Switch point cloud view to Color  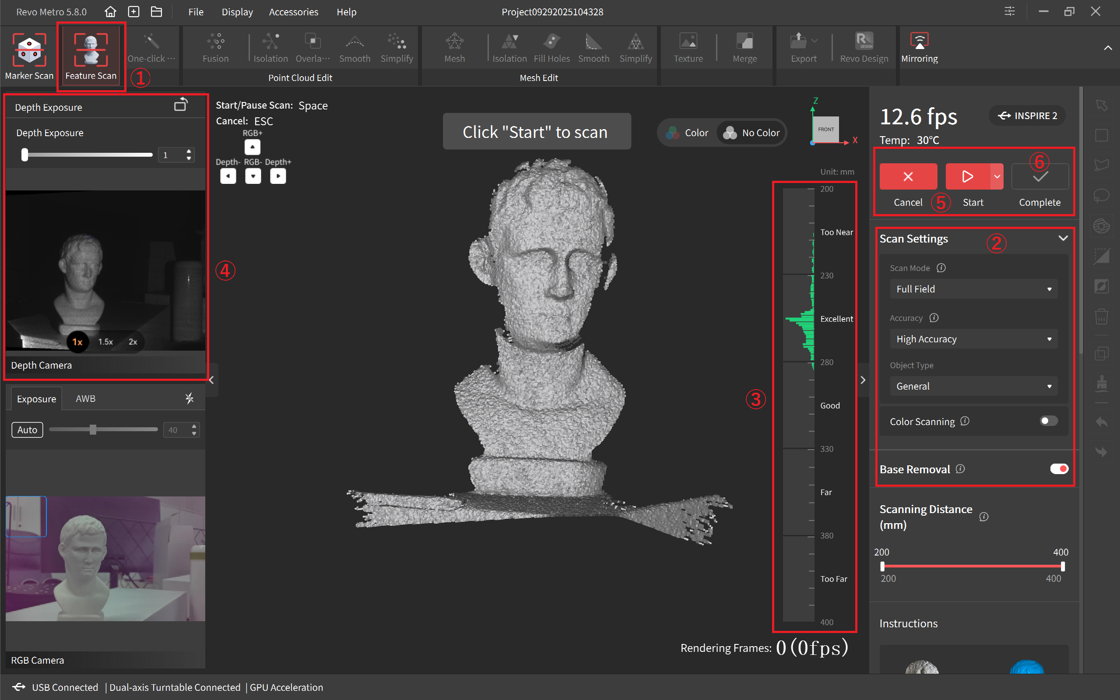coord(687,133)
